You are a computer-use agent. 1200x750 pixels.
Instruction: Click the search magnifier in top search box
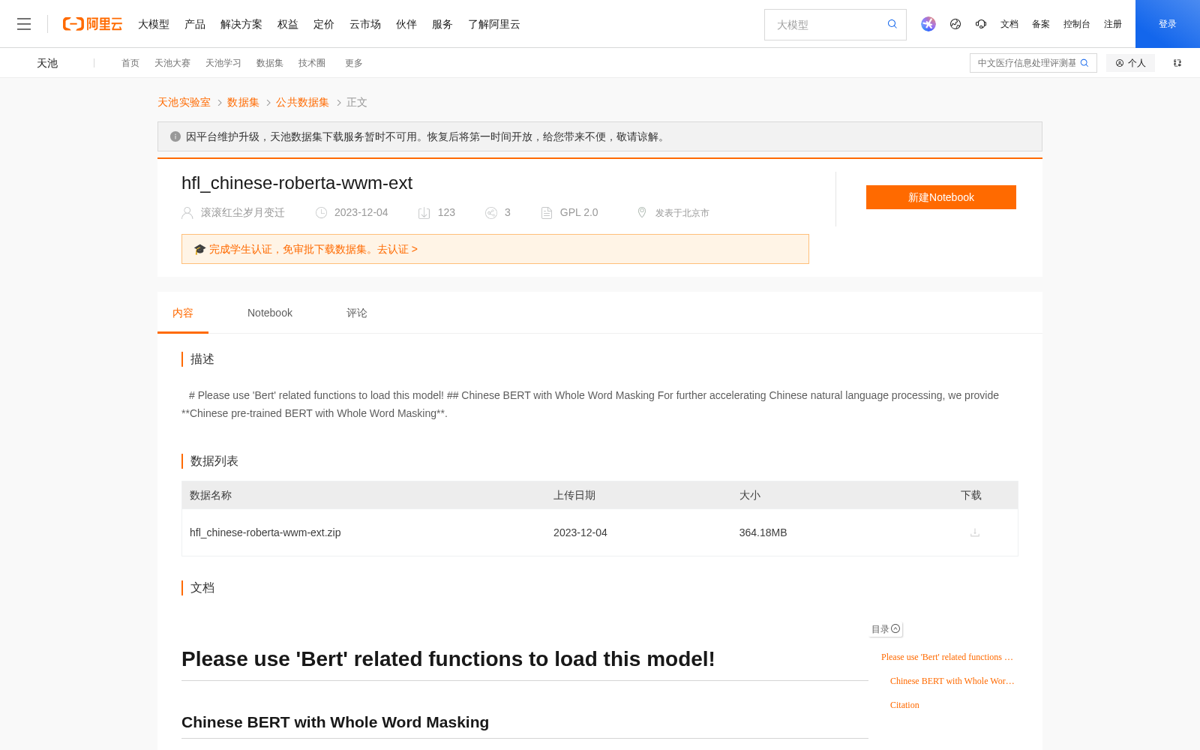tap(892, 24)
